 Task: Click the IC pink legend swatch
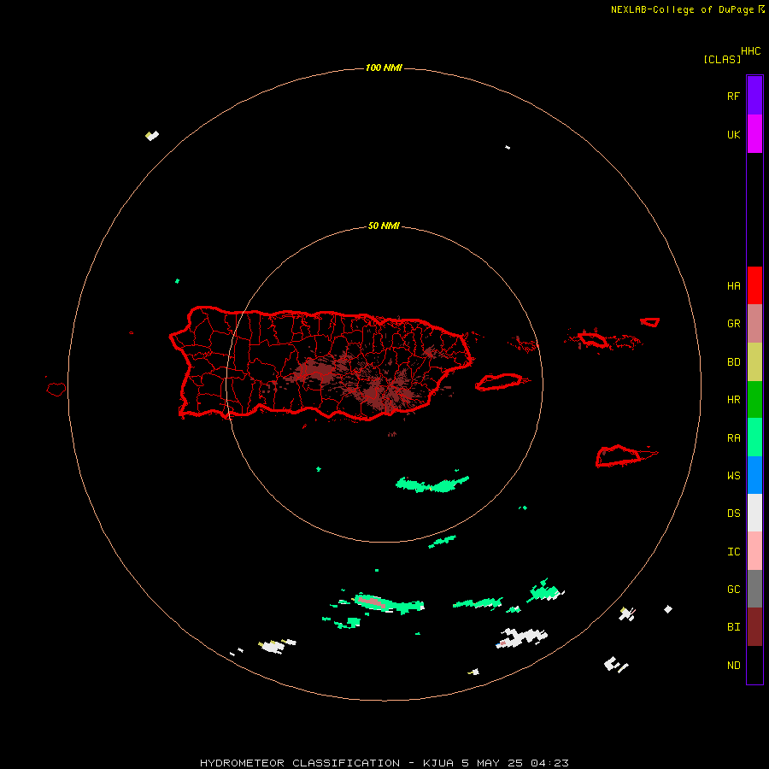point(754,551)
